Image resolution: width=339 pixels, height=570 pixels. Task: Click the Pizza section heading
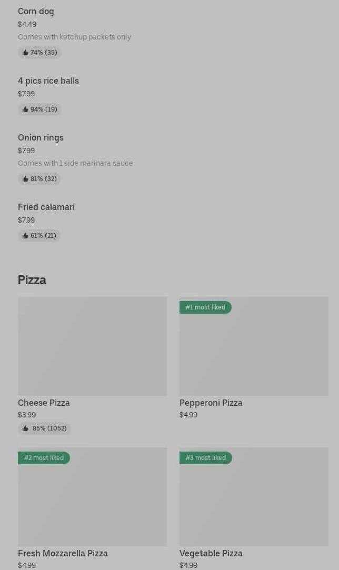(32, 280)
